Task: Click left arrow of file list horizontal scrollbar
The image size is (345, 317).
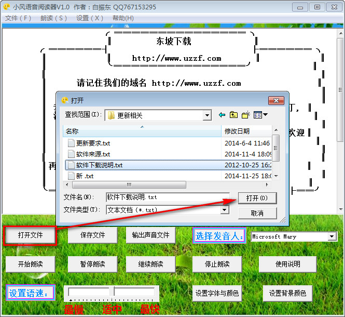Action: pyautogui.click(x=67, y=184)
